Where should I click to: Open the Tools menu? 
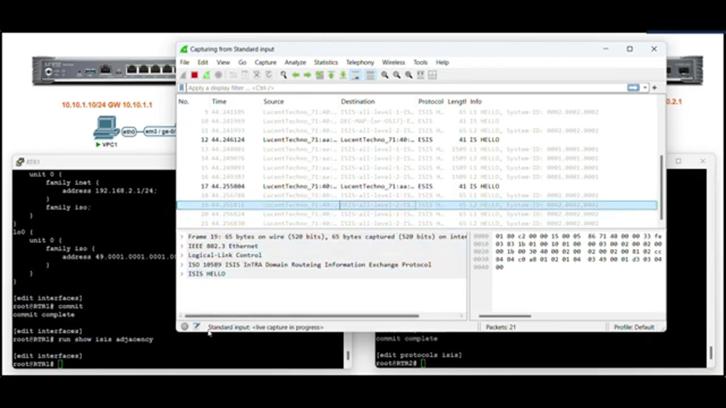click(420, 62)
